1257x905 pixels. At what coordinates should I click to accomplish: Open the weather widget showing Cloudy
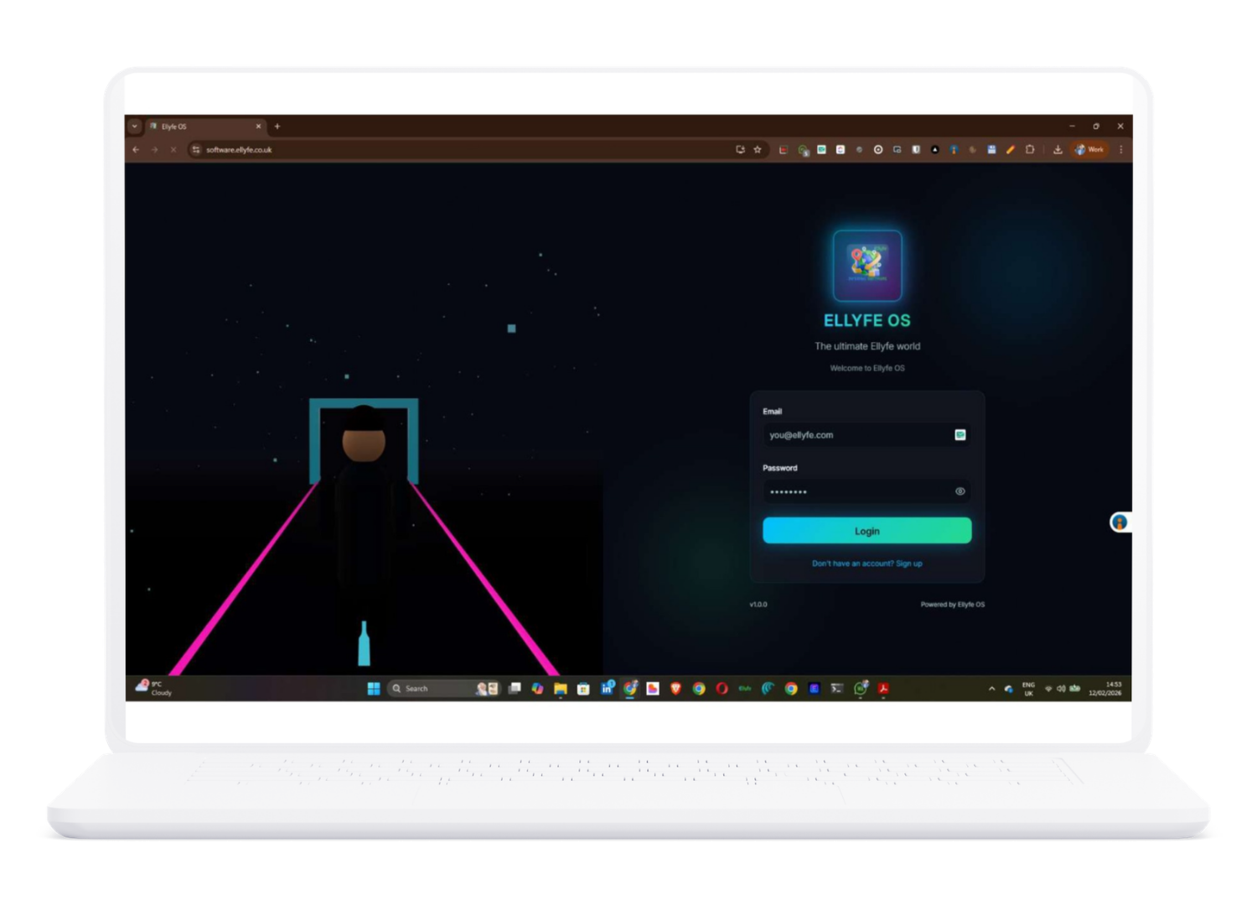154,688
